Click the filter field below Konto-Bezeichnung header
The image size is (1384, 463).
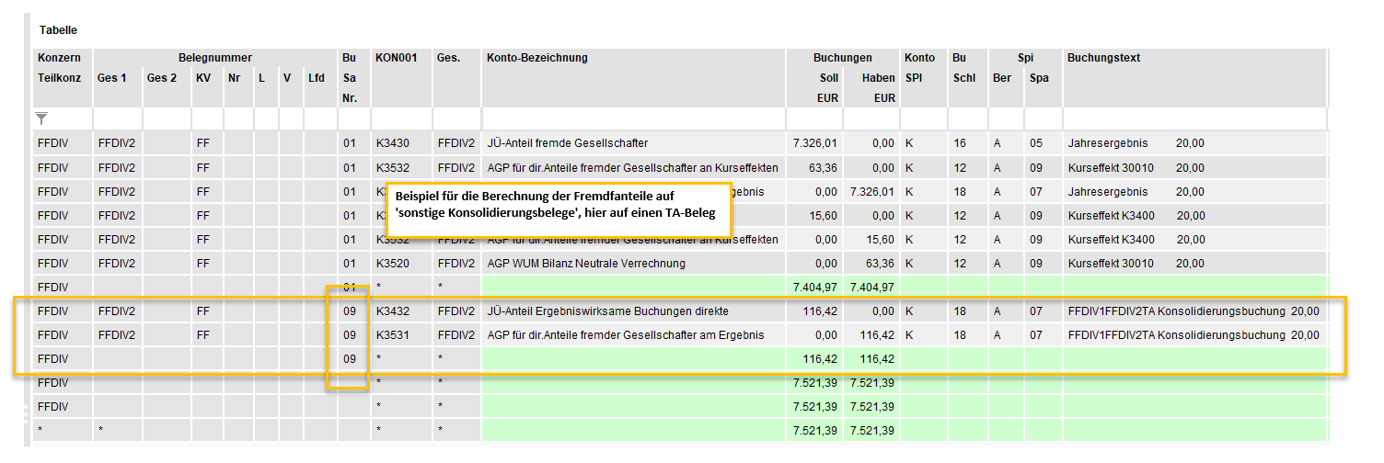coord(633,119)
